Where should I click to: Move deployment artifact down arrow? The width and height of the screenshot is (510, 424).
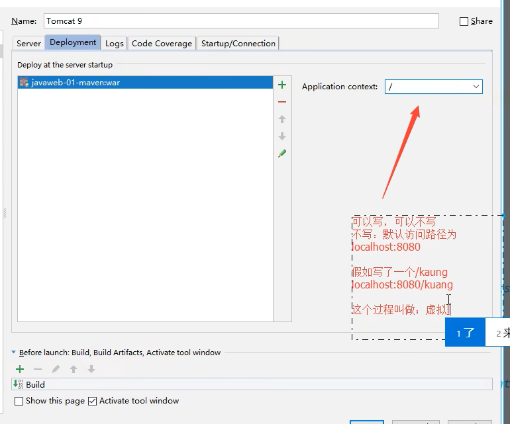tap(282, 136)
